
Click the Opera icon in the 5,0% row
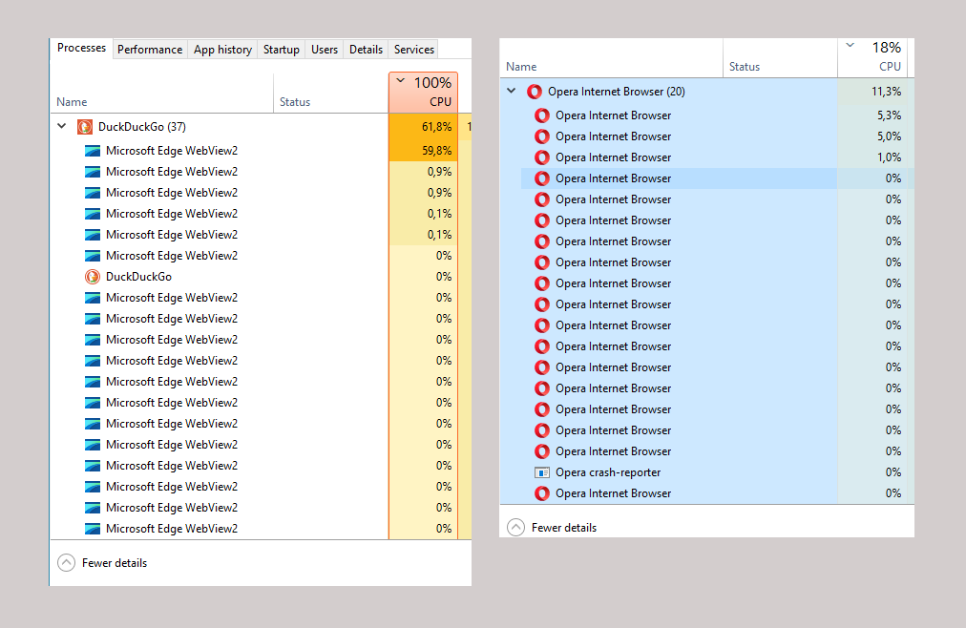coord(542,136)
